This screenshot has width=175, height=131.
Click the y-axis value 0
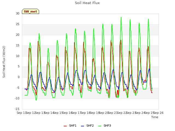coord(19,77)
